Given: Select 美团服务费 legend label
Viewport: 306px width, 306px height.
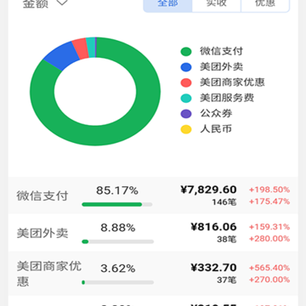Looking at the screenshot, I should pos(227,98).
